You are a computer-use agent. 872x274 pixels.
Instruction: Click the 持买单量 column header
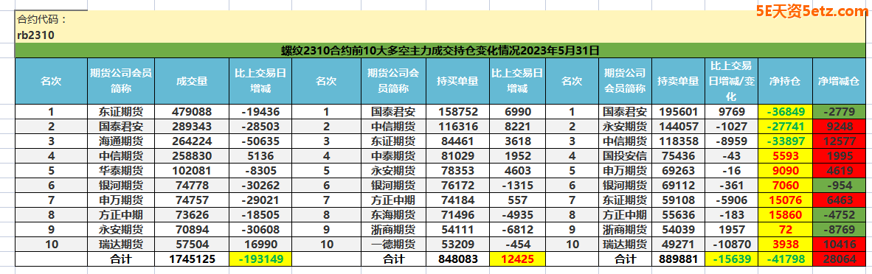click(x=457, y=81)
